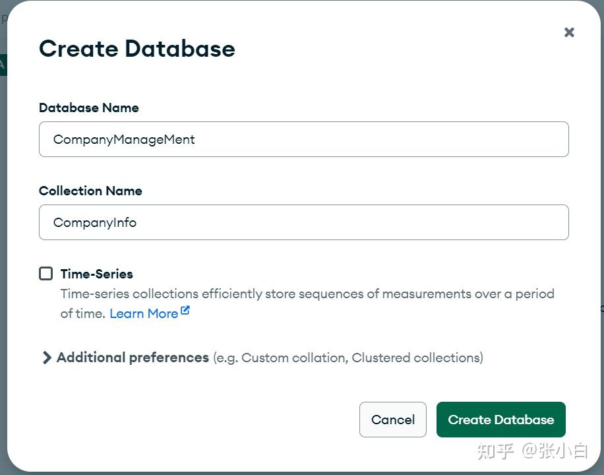This screenshot has width=604, height=475.
Task: Click the Time-series collections description text
Action: (x=307, y=294)
